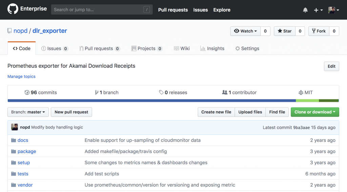Open the notifications bell
The height and width of the screenshot is (192, 347).
coord(305,10)
